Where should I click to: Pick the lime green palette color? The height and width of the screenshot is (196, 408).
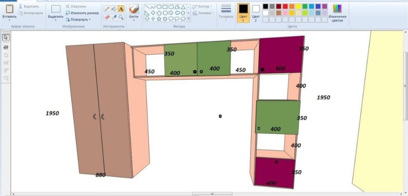tap(305, 13)
